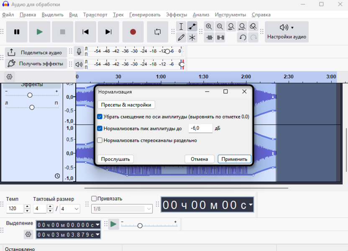The width and height of the screenshot is (348, 251).
Task: Select the Envelope tool
Action: tap(192, 27)
